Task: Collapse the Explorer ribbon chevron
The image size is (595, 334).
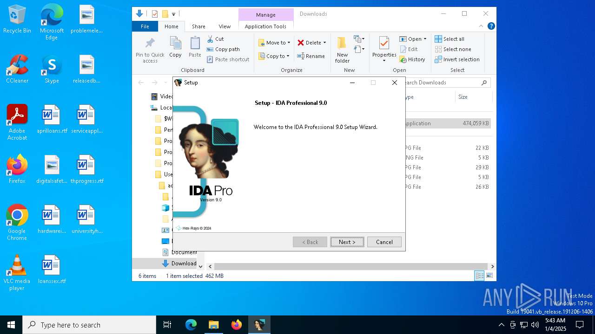Action: point(481,26)
